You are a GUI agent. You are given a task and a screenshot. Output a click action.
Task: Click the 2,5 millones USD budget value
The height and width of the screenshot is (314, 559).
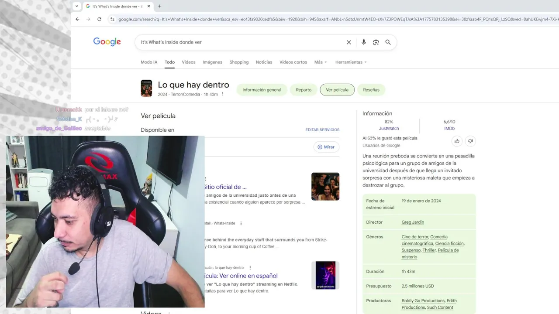point(418,286)
